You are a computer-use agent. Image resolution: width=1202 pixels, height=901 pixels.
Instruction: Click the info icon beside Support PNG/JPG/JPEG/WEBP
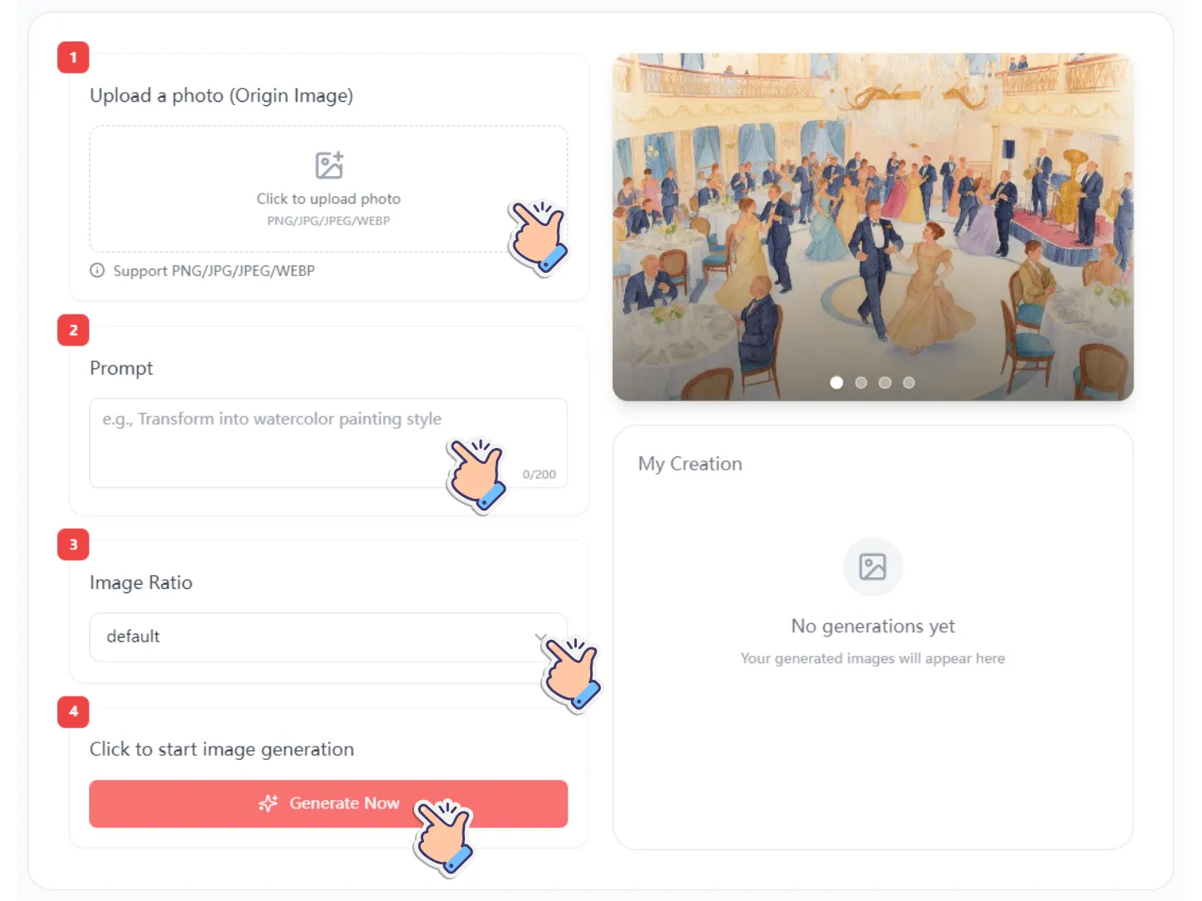point(98,270)
